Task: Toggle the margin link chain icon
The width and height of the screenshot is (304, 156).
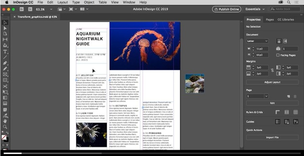Action: [272, 71]
